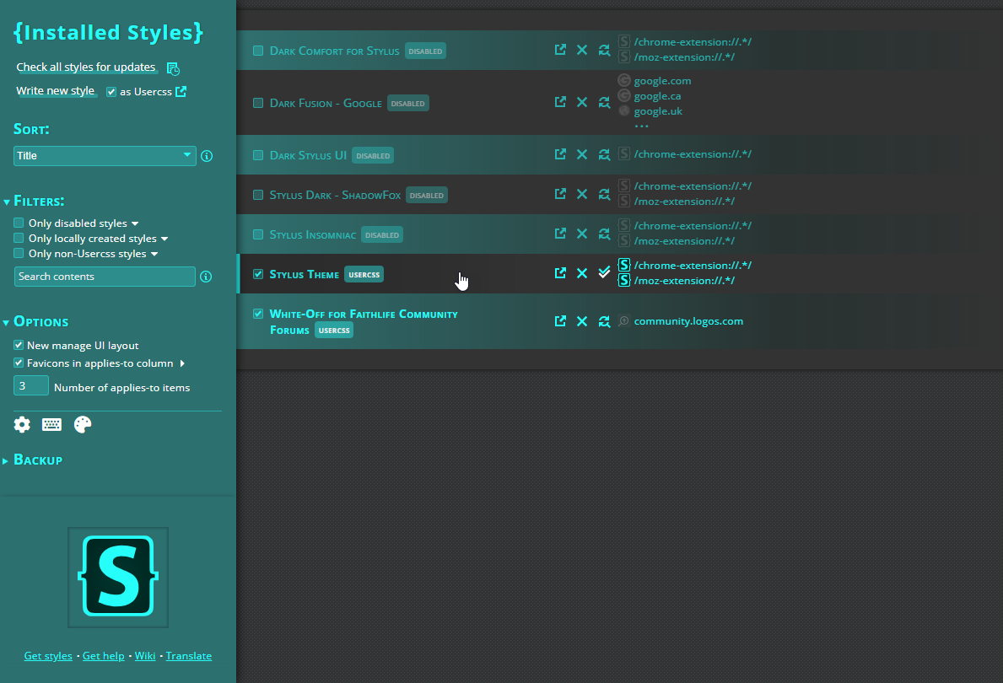1003x683 pixels.
Task: Open dropdown arrow for 'Only locally created styles'
Action: click(x=164, y=239)
